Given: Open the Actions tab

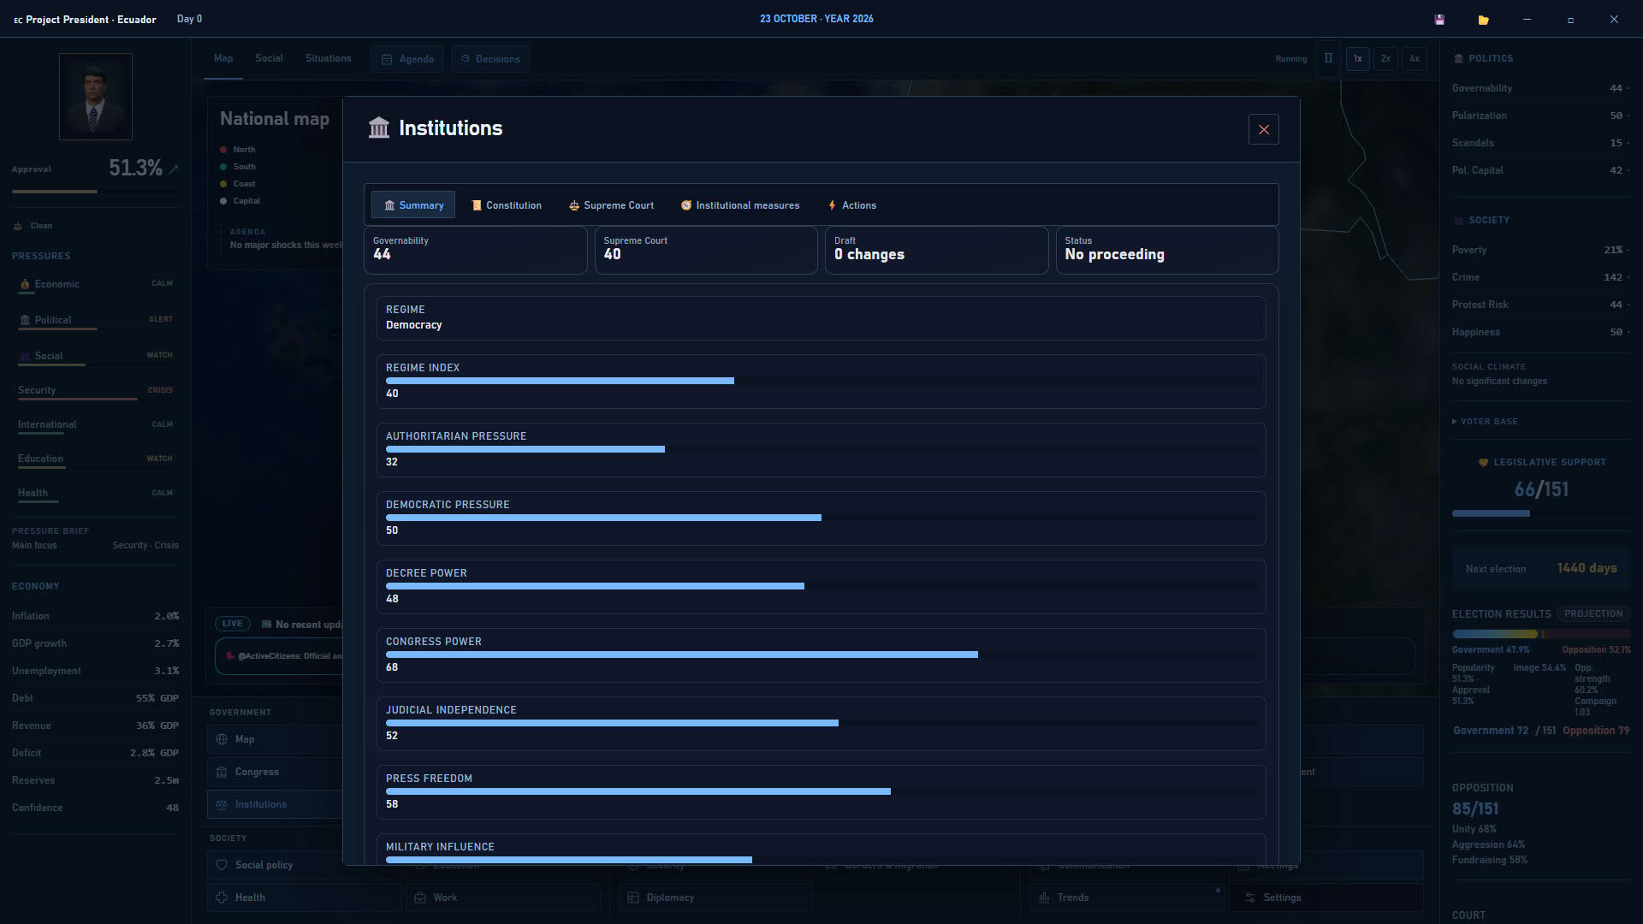Looking at the screenshot, I should pos(851,205).
